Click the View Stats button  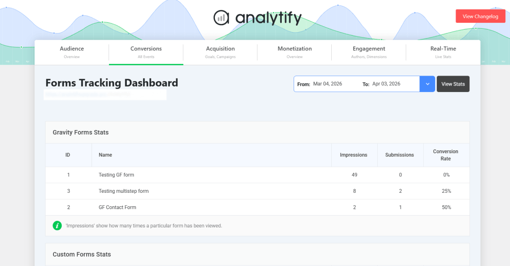[x=453, y=84]
